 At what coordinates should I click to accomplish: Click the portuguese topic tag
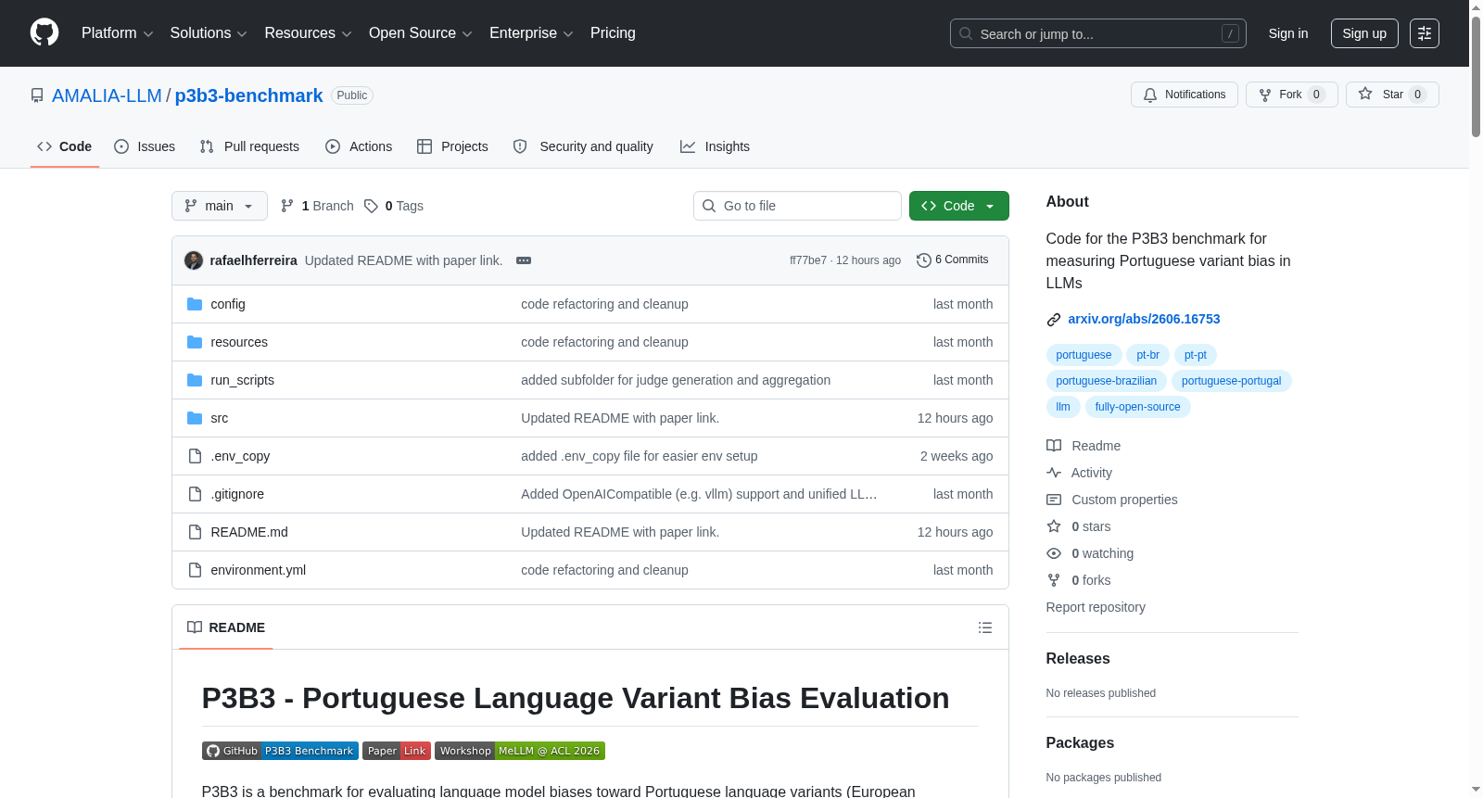(x=1084, y=355)
